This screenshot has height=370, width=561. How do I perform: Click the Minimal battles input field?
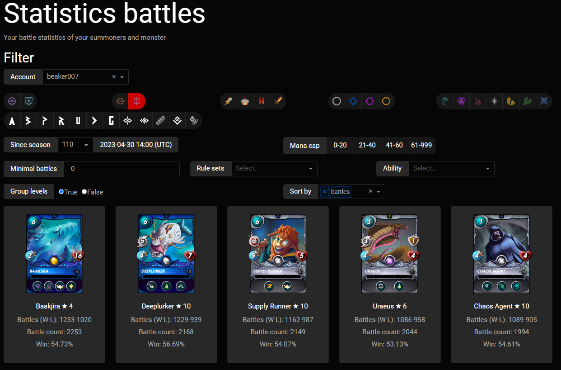(122, 169)
